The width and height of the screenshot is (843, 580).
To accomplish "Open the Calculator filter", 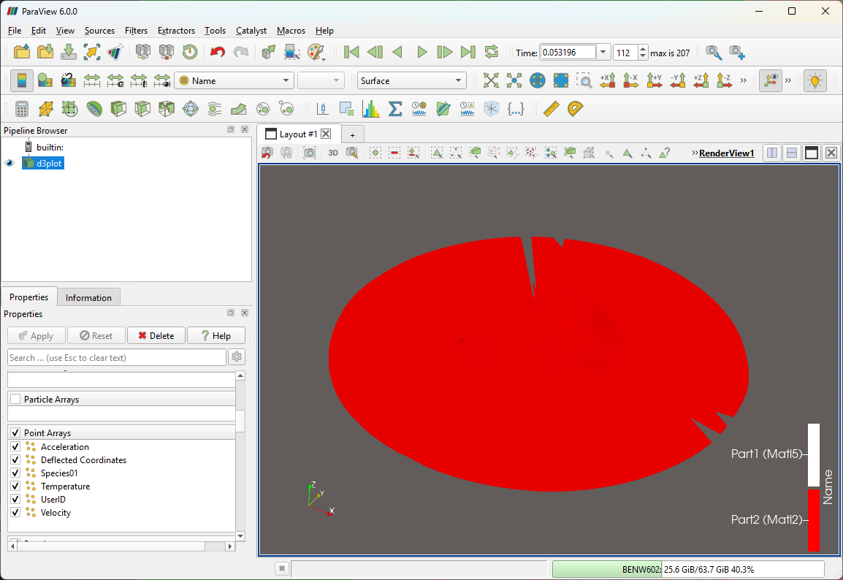I will point(22,109).
